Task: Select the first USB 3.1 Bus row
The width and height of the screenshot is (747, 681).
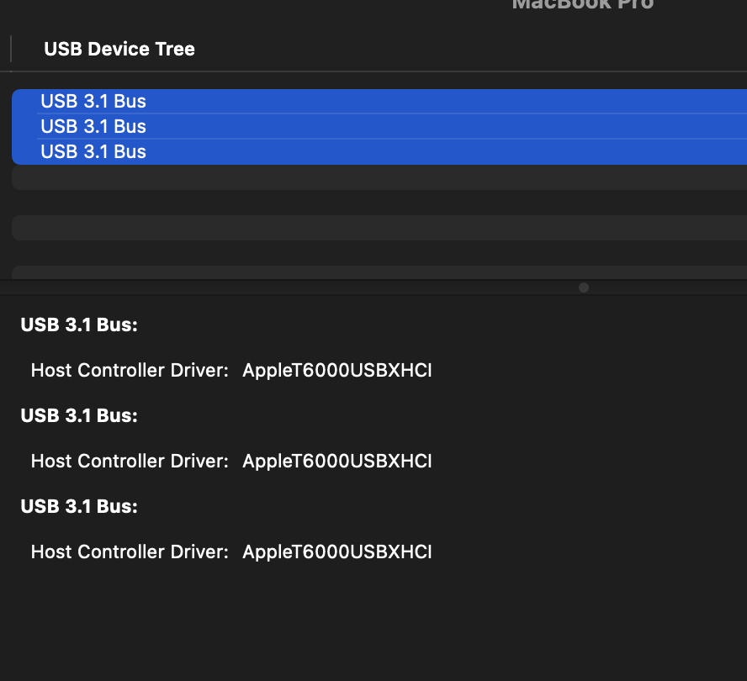Action: (x=93, y=102)
